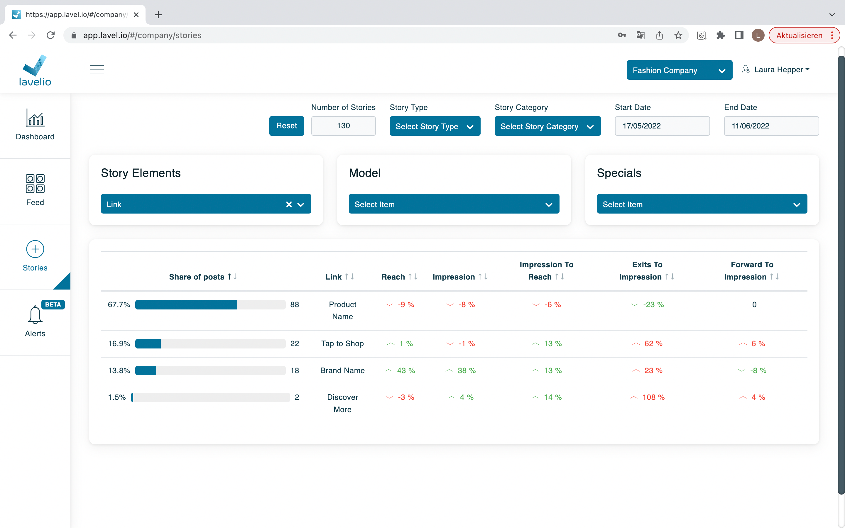The width and height of the screenshot is (845, 528).
Task: Go to Feed in the sidebar
Action: [35, 190]
